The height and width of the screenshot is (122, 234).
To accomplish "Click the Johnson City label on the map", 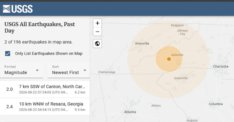I will (183, 32).
